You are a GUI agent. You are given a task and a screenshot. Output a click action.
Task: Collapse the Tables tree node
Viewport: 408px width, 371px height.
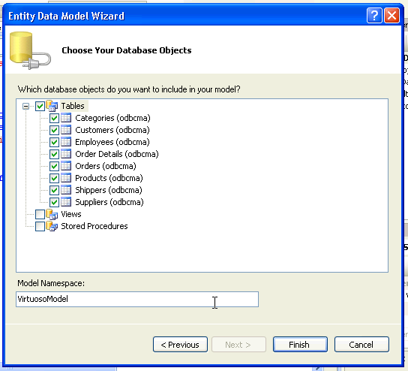click(x=25, y=107)
